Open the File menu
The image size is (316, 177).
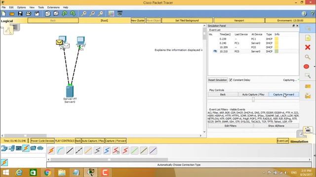click(x=3, y=7)
